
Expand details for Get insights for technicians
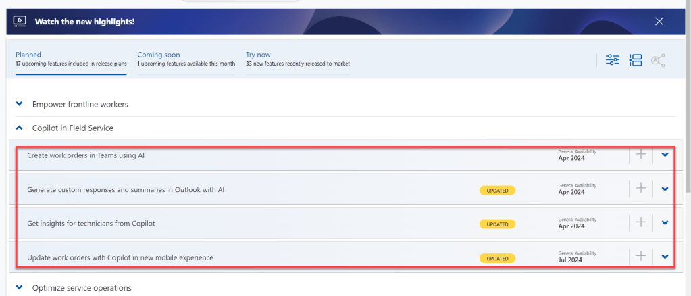tap(665, 222)
